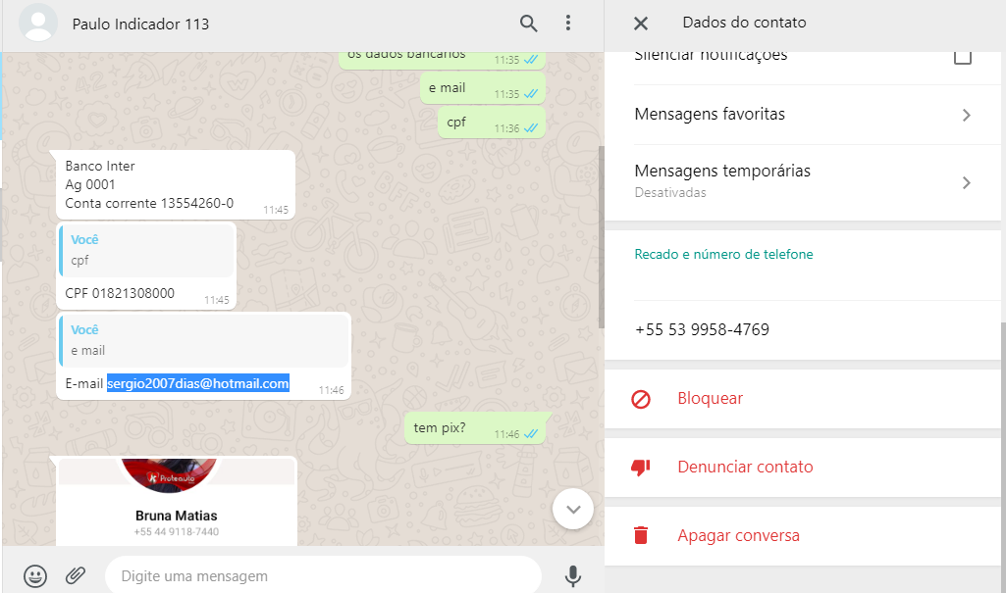
Task: Click the sergio2007dias@hotmail.com email link
Action: (197, 383)
